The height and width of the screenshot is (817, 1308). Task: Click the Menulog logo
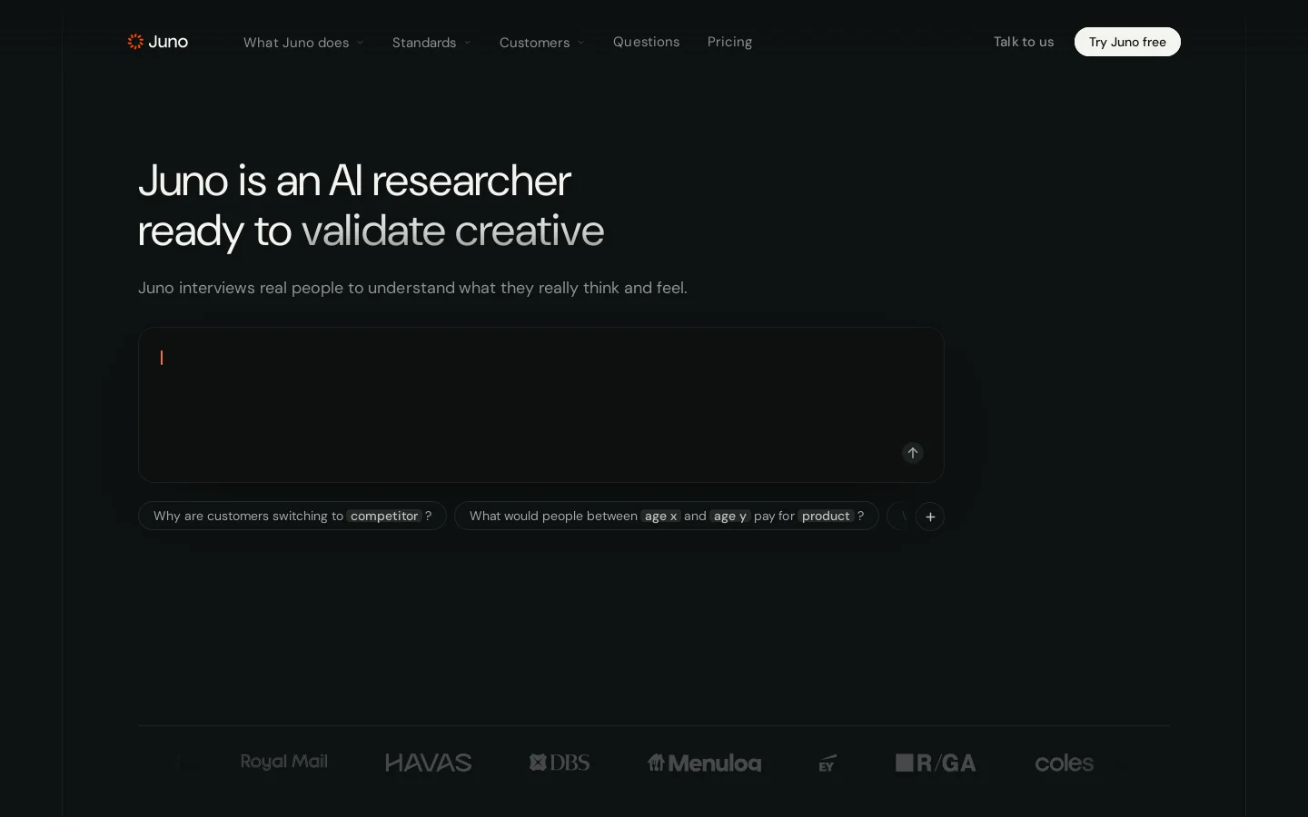pyautogui.click(x=704, y=763)
